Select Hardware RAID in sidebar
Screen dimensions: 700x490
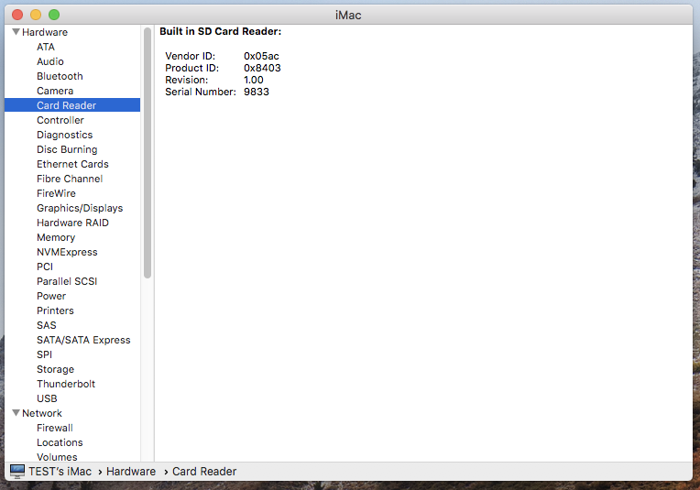tap(72, 223)
